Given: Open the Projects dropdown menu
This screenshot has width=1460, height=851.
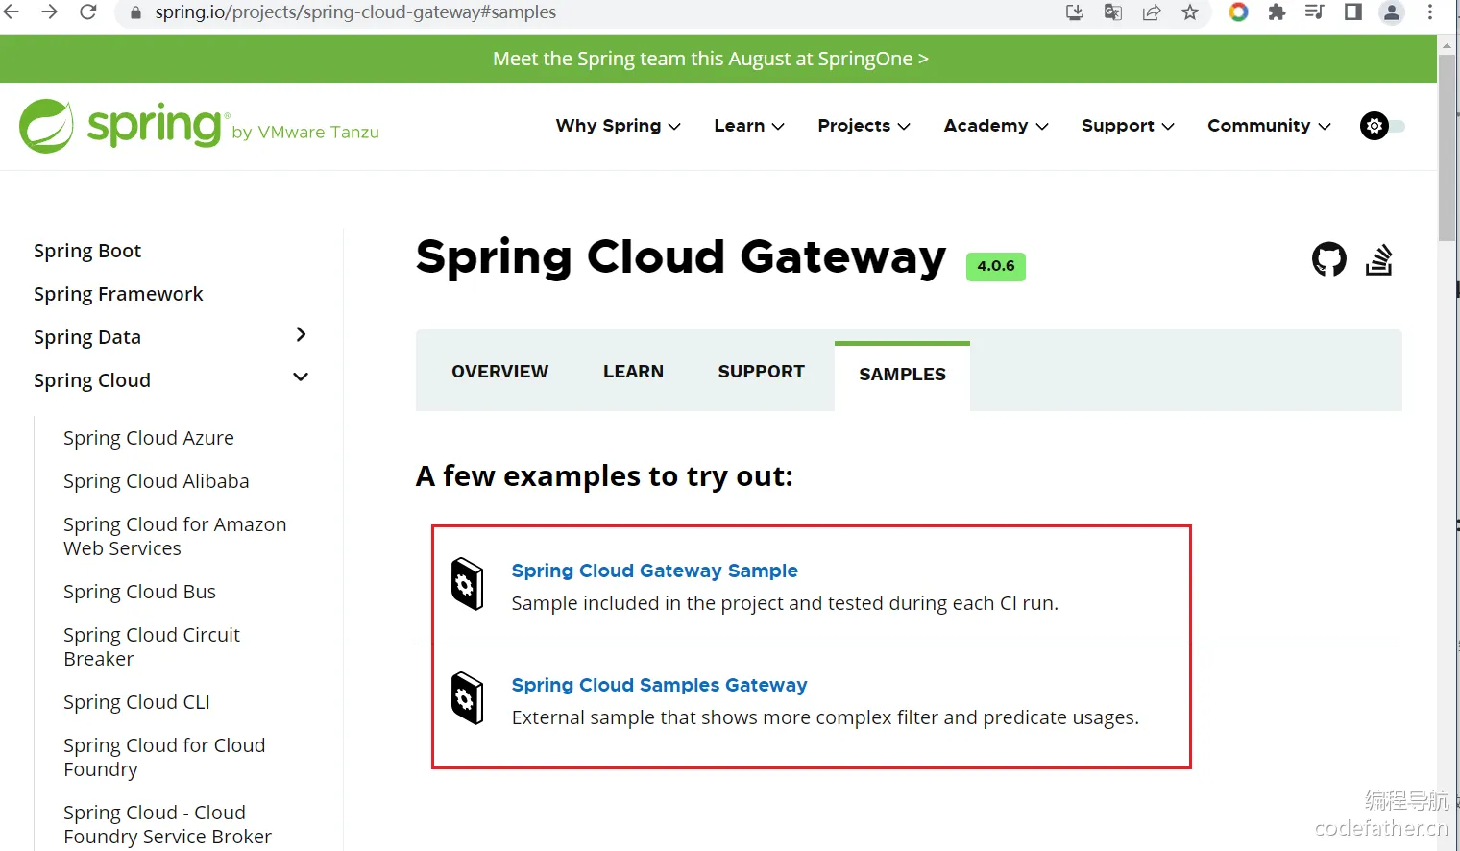Looking at the screenshot, I should click(864, 126).
